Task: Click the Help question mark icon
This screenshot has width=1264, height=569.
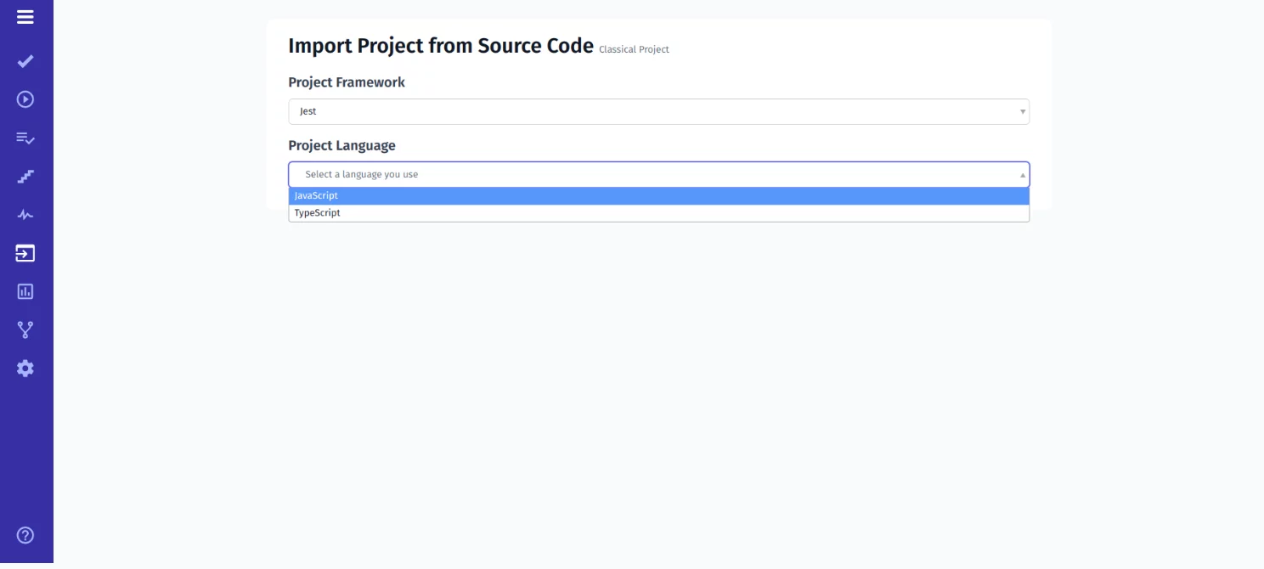Action: click(x=25, y=535)
